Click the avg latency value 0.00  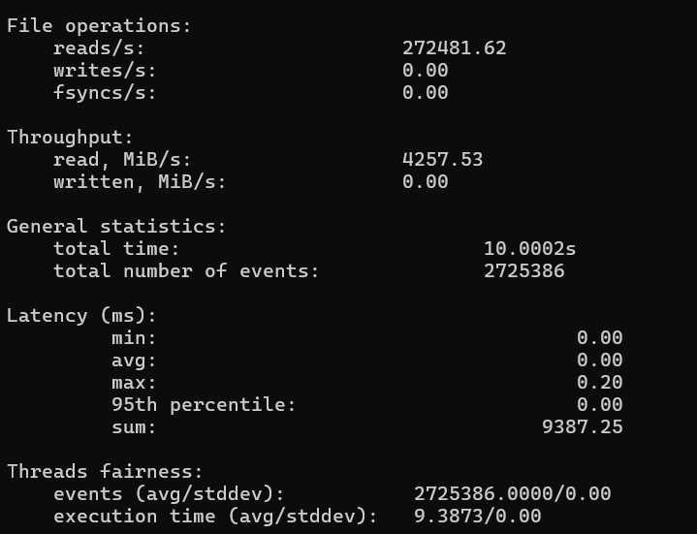pos(599,361)
